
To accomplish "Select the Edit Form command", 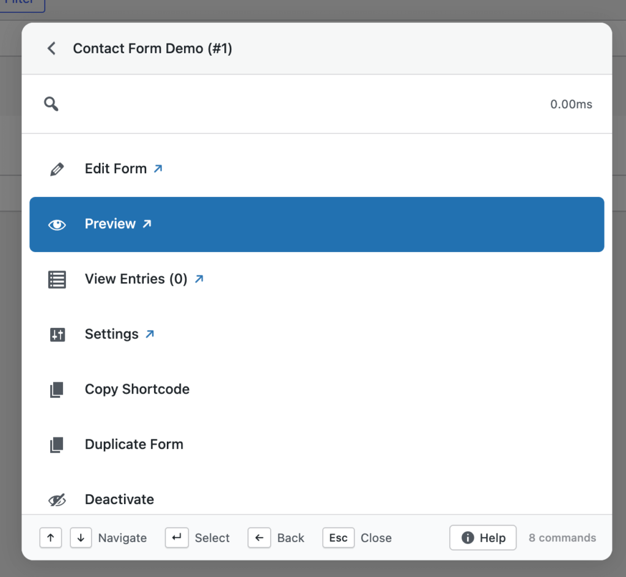I will 116,169.
